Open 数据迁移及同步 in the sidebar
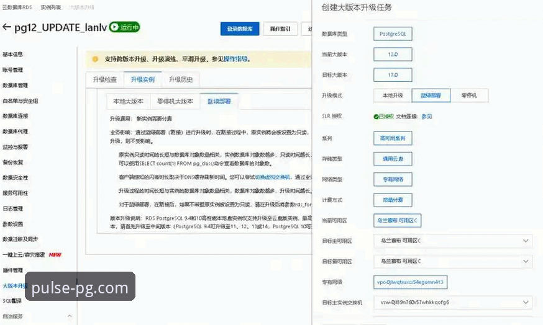Image resolution: width=543 pixels, height=325 pixels. click(20, 239)
